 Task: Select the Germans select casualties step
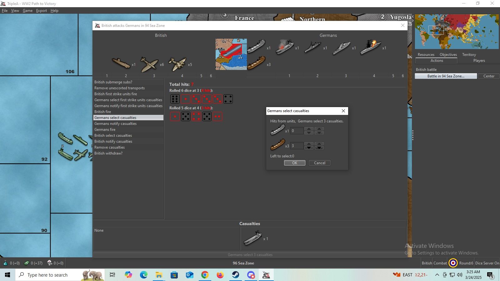click(128, 118)
